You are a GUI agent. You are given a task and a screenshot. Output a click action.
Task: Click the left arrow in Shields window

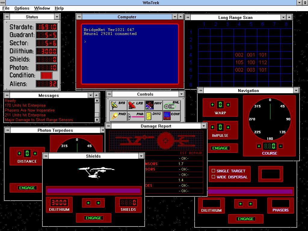(x=88, y=203)
